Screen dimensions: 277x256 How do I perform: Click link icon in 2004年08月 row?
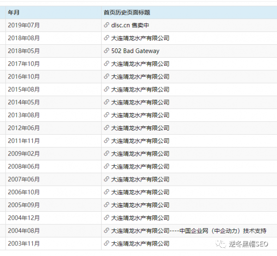pyautogui.click(x=106, y=231)
